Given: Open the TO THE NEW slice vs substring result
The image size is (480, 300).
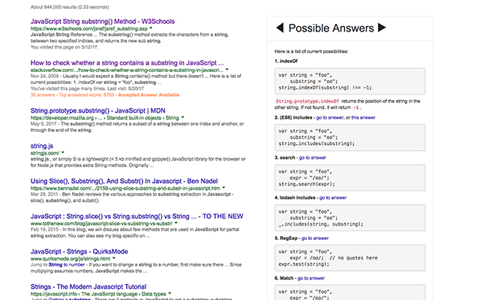Looking at the screenshot, I should coord(136,216).
